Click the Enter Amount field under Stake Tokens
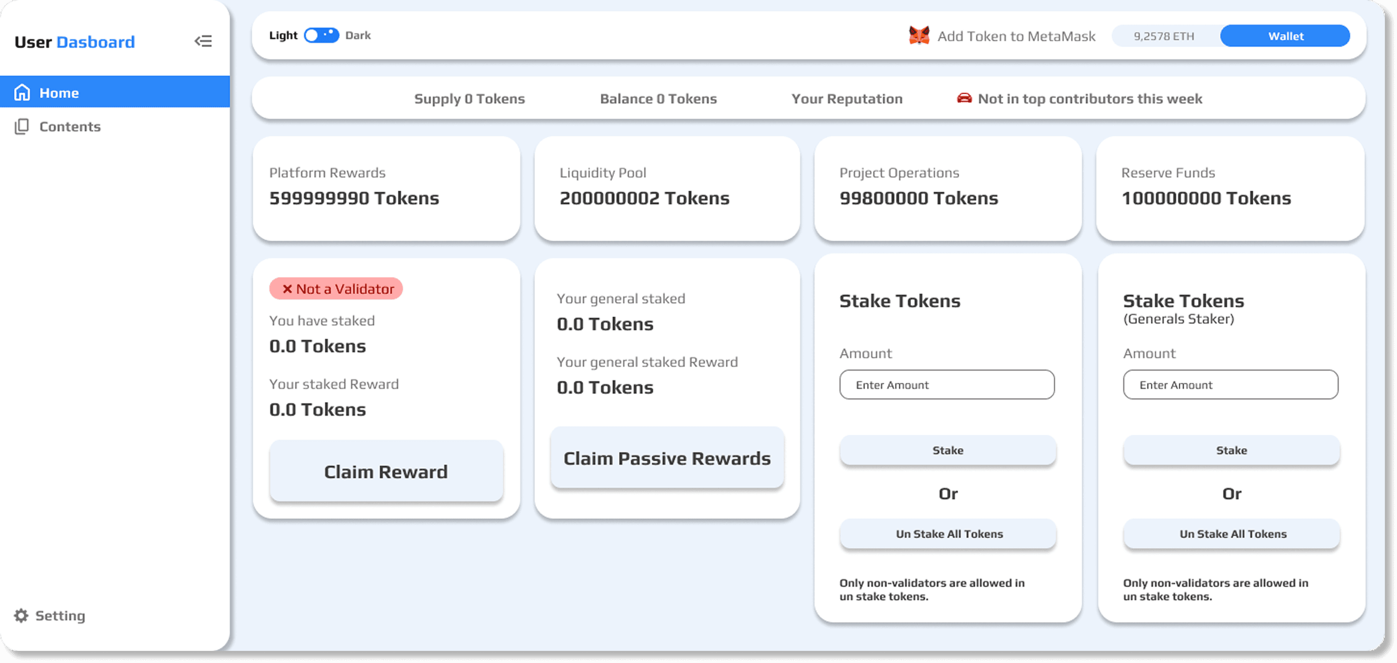 [947, 384]
